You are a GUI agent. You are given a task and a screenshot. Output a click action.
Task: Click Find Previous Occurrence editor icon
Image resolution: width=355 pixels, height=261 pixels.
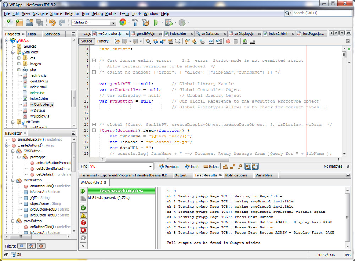[155, 41]
